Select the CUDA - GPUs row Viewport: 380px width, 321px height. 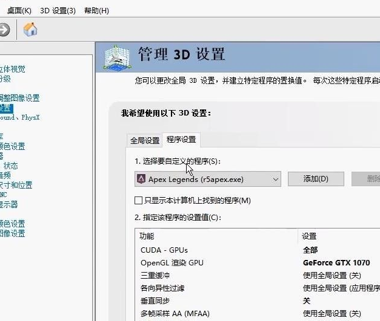[x=258, y=250]
